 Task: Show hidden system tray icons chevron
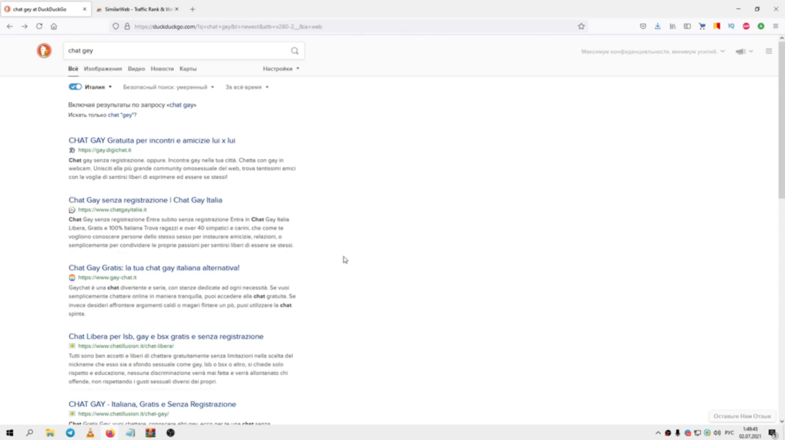coord(658,433)
